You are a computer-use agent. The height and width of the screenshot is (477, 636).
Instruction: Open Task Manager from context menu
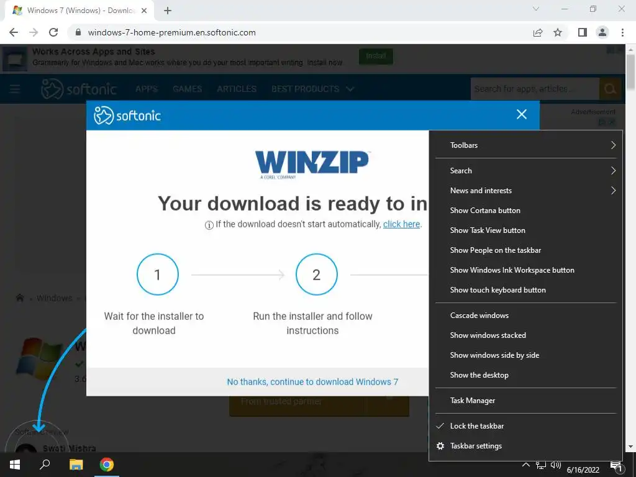tap(525, 401)
